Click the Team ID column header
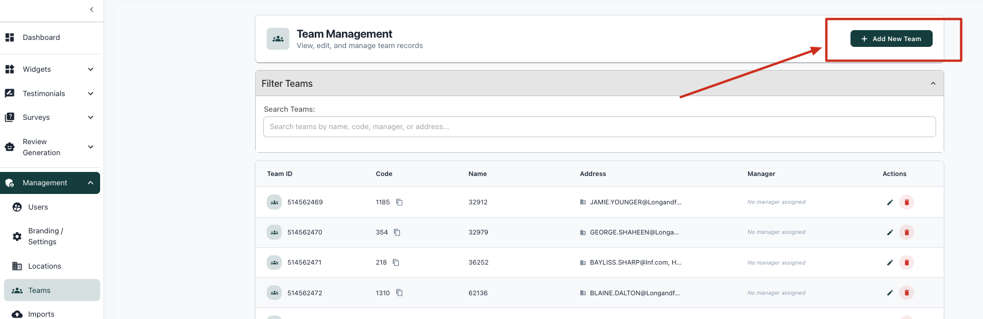 tap(279, 174)
